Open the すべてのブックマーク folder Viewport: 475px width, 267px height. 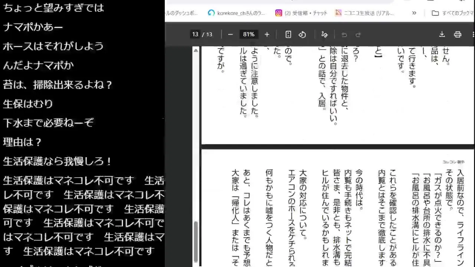point(453,13)
